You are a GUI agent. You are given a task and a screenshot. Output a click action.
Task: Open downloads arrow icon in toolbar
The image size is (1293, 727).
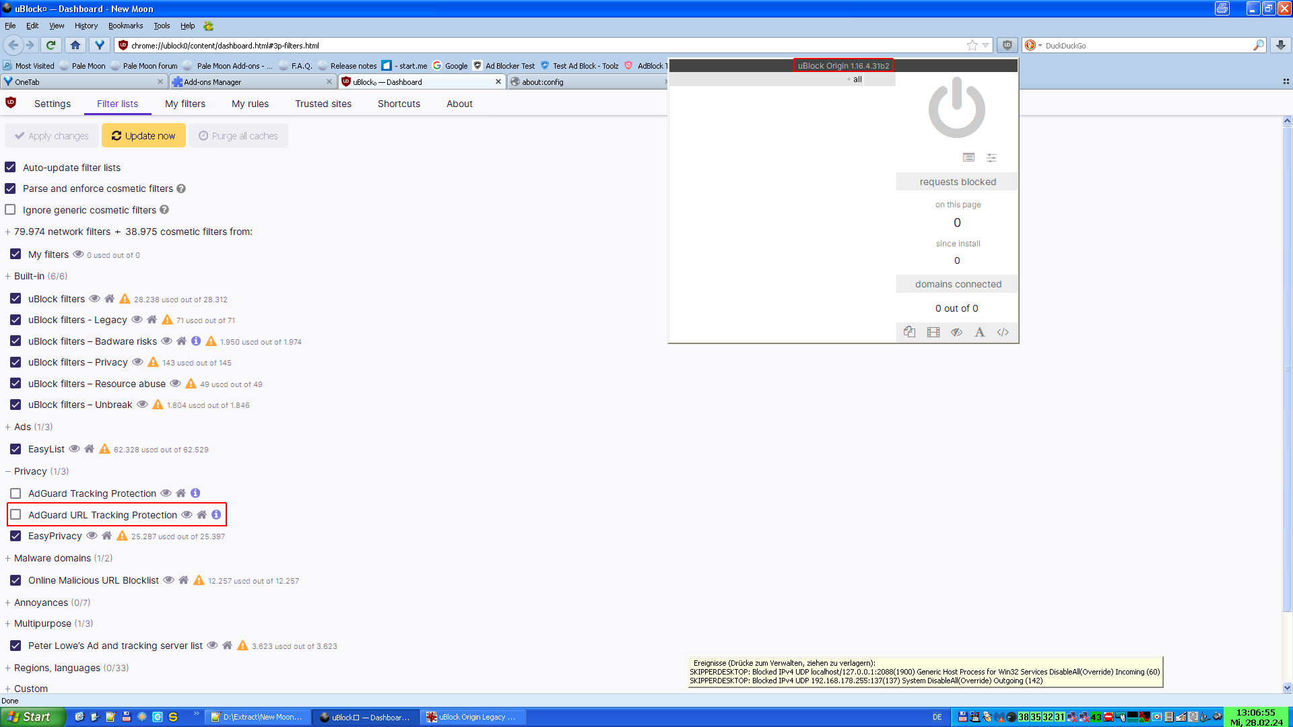(1280, 45)
